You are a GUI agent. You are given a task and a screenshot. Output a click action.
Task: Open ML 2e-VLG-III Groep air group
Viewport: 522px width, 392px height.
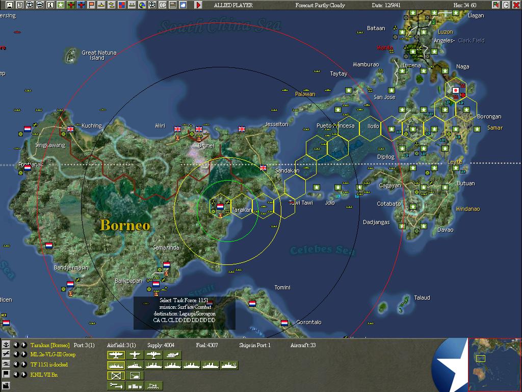(x=53, y=354)
